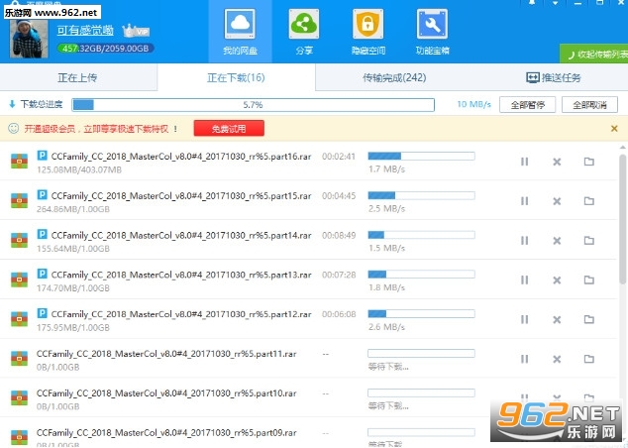
Task: Switch to 传输完成(242) tab
Action: 394,77
